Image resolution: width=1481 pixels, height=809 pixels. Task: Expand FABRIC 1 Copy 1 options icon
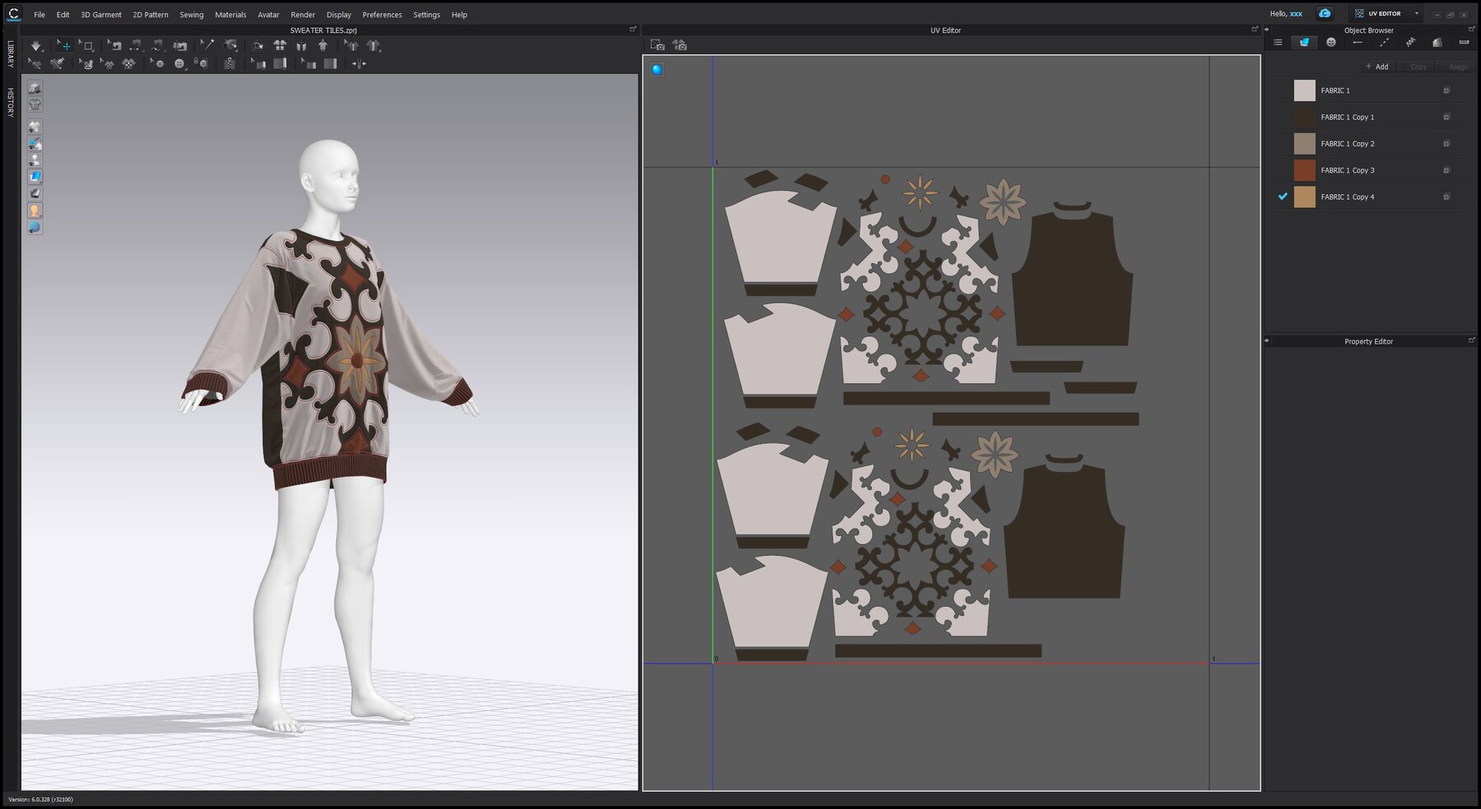pos(1446,117)
